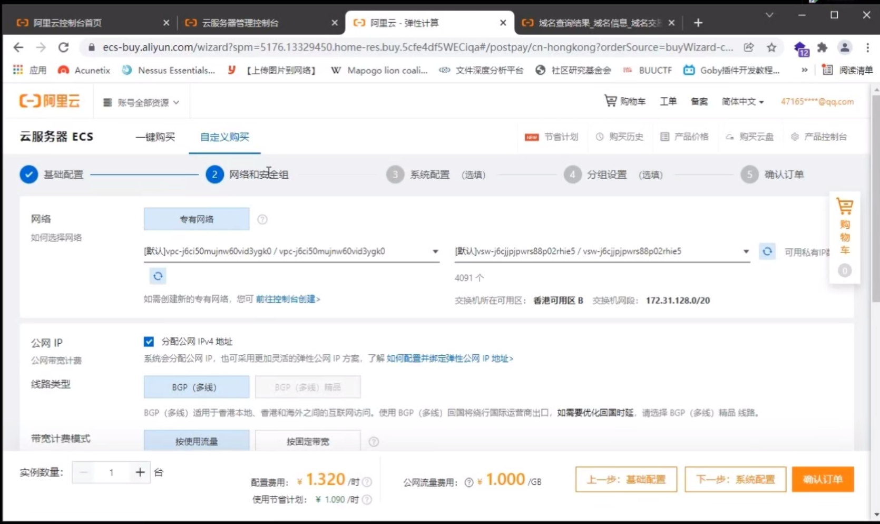
Task: Go to step 3 系统配置
Action: tap(436, 174)
